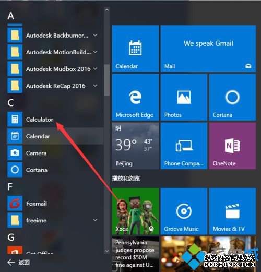Open Autodesk Backburner folder icon
The width and height of the screenshot is (261, 272).
point(15,35)
